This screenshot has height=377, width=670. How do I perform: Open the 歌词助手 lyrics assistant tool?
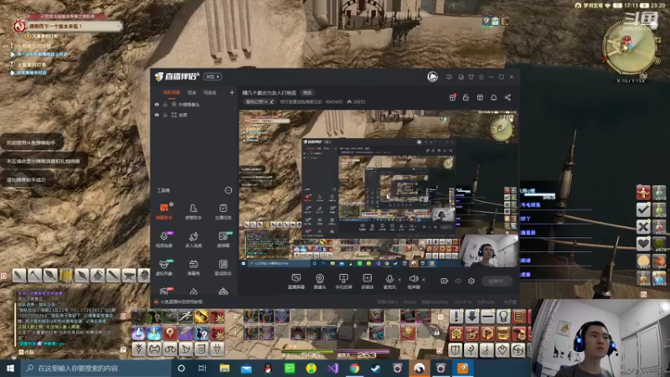coord(223,267)
